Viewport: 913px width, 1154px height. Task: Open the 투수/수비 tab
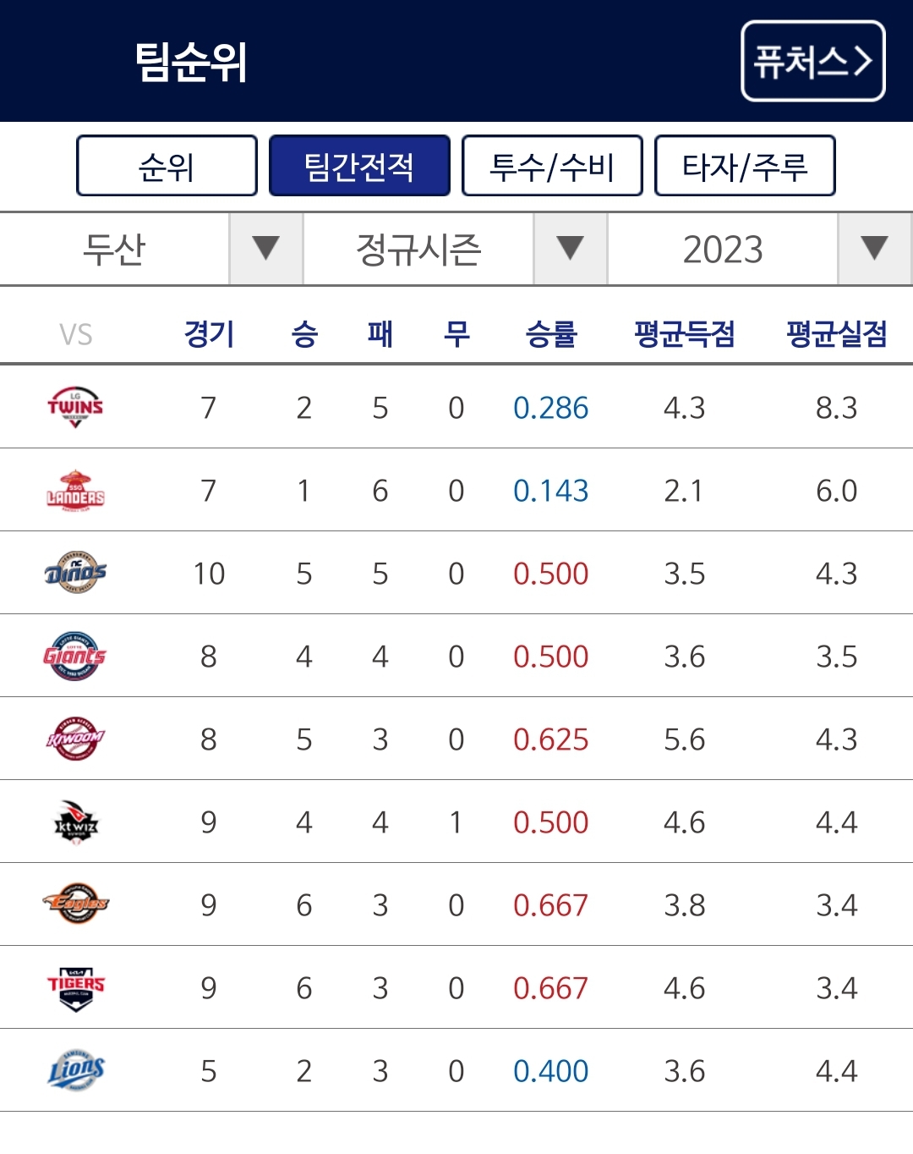(554, 167)
